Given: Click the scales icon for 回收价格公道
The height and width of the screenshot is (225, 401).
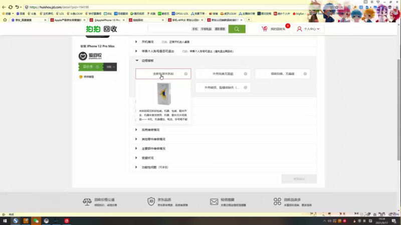Looking at the screenshot, I should 87,202.
